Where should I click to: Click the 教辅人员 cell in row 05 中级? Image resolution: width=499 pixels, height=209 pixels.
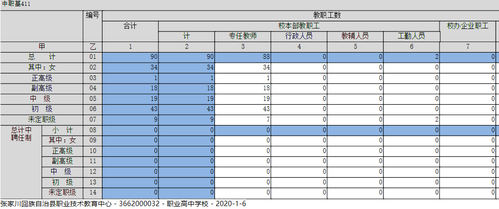(x=355, y=99)
